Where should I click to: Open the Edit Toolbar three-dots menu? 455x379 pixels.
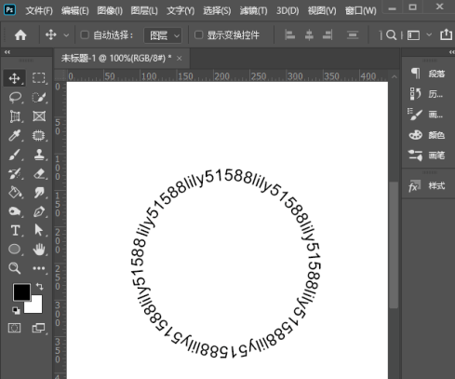[39, 268]
